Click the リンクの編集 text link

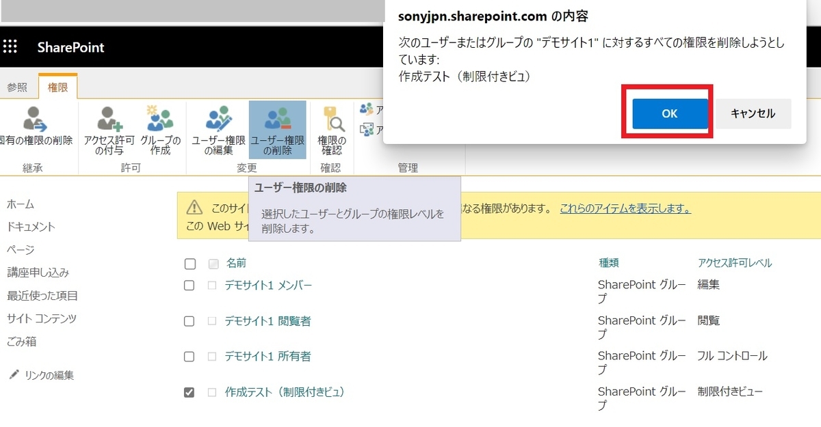click(49, 375)
